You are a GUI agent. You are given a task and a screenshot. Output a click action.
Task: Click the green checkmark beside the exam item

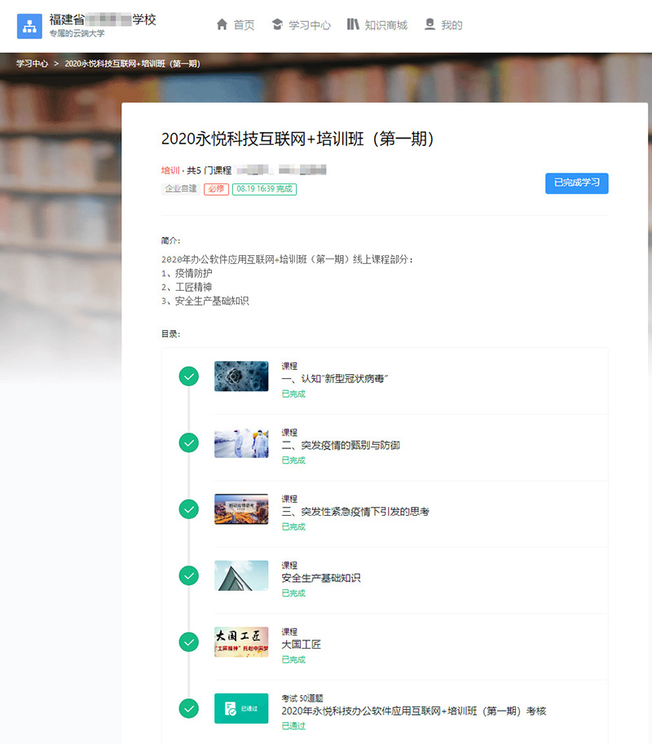tap(188, 708)
